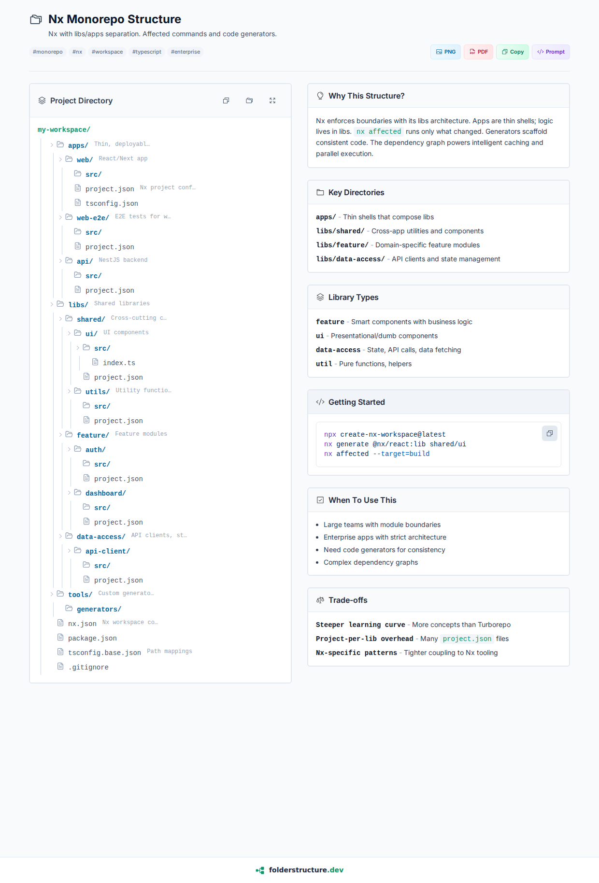The height and width of the screenshot is (883, 599).
Task: Collapse the apps/ folder chevron
Action: [x=52, y=145]
